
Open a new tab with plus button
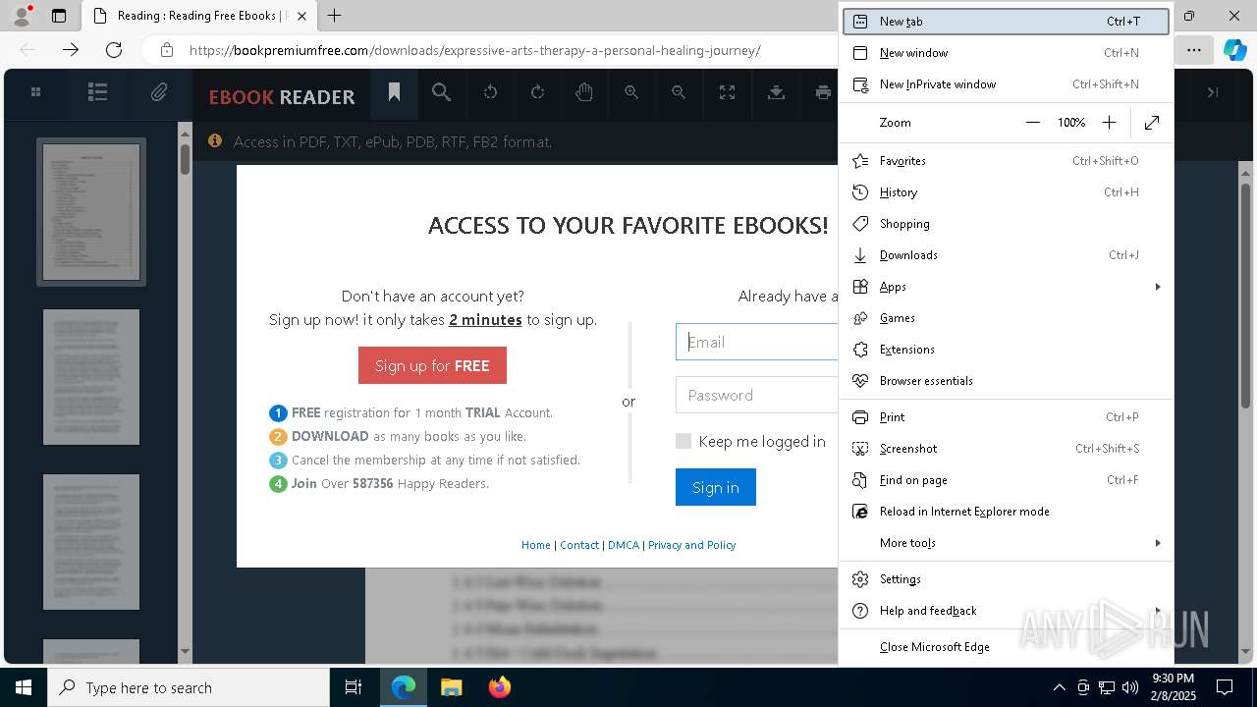pos(334,16)
